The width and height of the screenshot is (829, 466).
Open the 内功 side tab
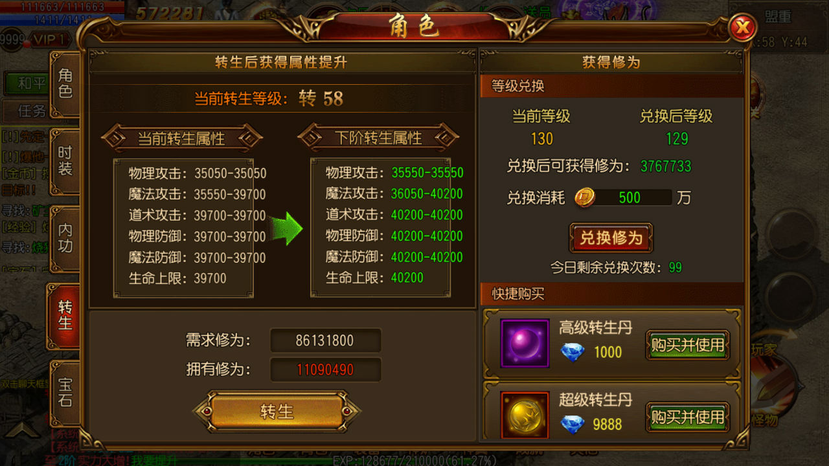65,238
